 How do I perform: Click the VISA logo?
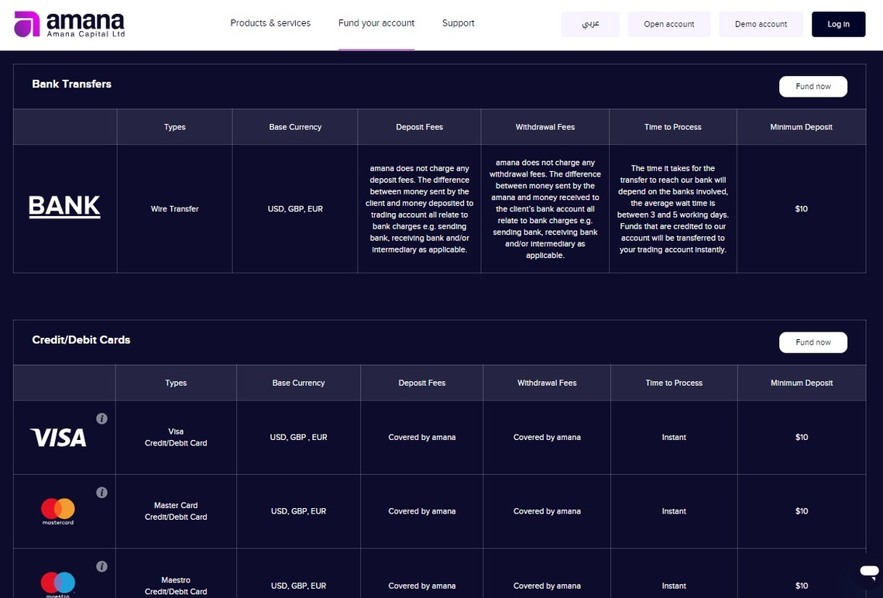tap(58, 438)
